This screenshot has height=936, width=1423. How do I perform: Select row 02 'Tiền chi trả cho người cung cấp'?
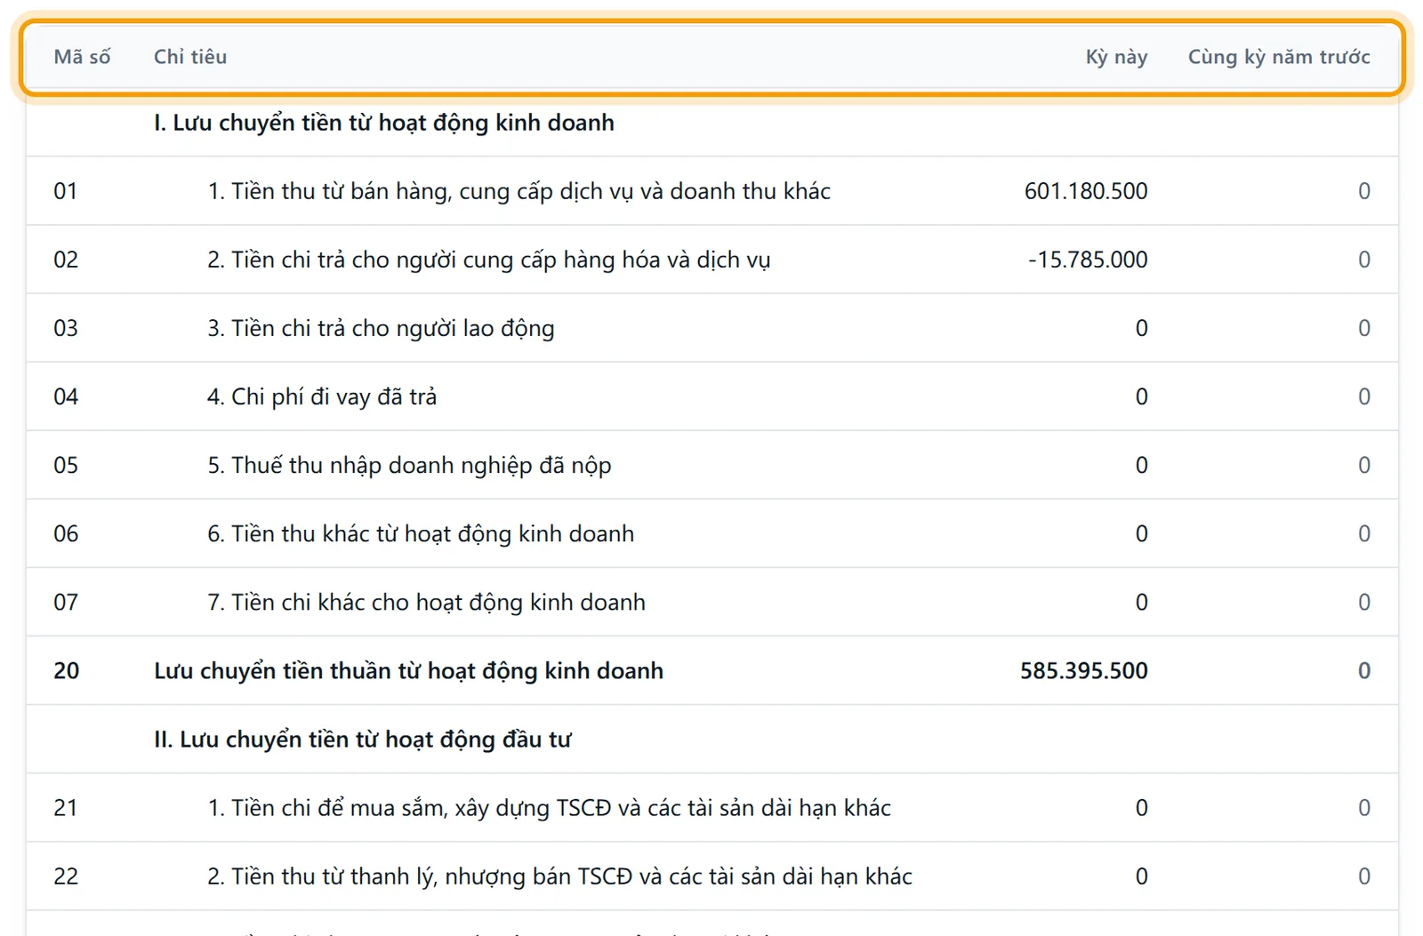coord(711,260)
